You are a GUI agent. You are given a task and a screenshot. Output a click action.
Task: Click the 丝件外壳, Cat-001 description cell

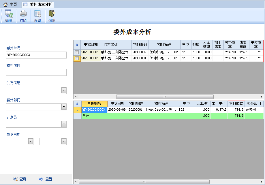click(x=164, y=58)
